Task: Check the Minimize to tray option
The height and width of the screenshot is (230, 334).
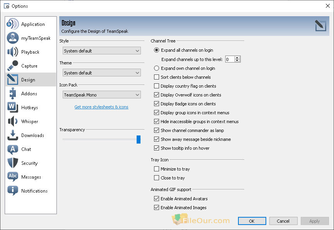Action: point(157,169)
